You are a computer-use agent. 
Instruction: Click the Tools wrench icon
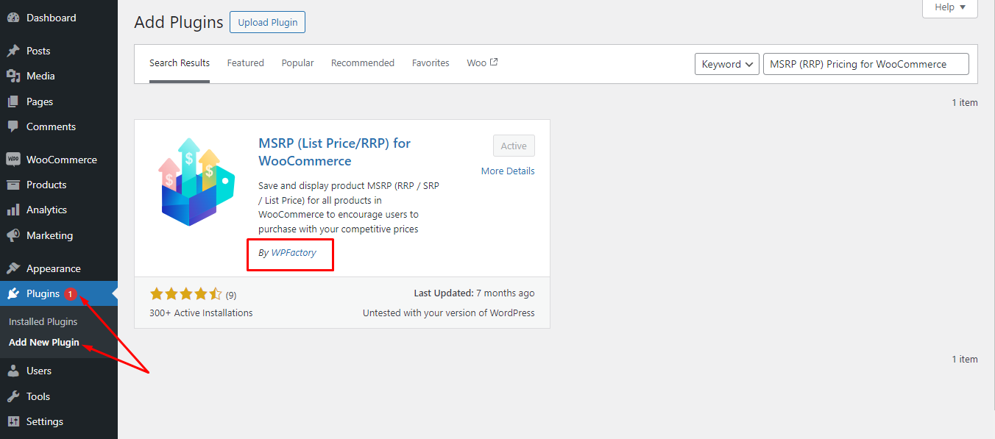tap(13, 396)
